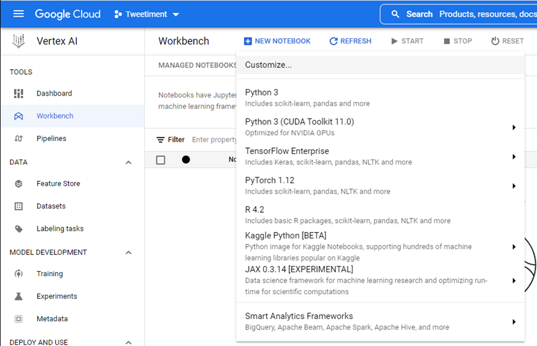Expand TensorFlow Enterprise submenu arrow
Viewport: 537px width, 346px height.
click(x=513, y=157)
